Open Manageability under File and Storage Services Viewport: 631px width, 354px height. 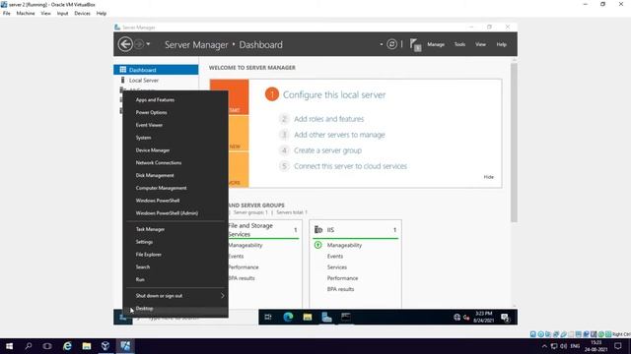[x=245, y=245]
